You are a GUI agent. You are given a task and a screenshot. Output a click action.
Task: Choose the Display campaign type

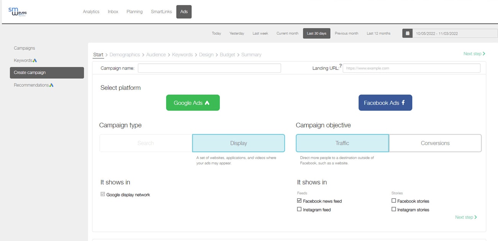[239, 143]
